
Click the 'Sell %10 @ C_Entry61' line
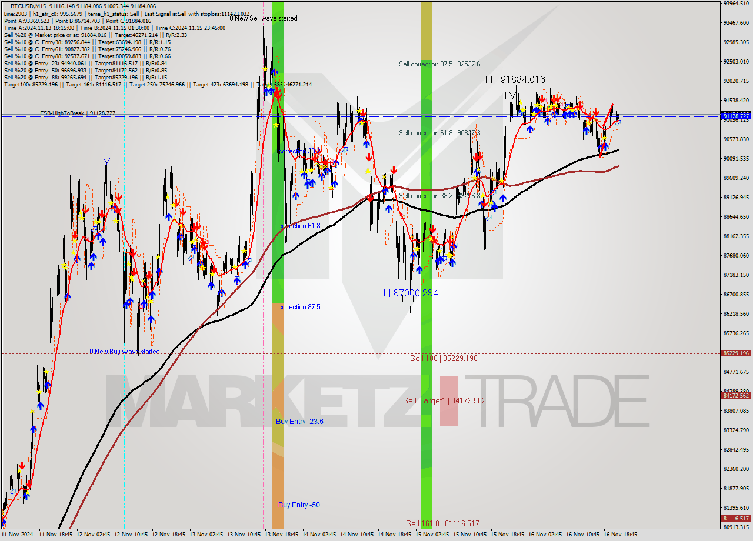click(87, 49)
